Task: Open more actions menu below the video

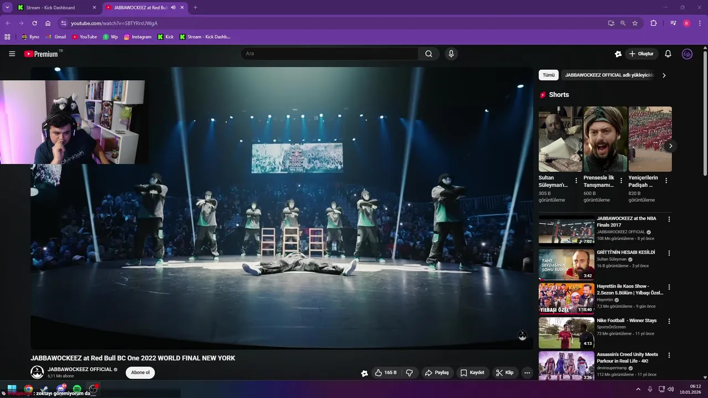Action: coord(527,373)
